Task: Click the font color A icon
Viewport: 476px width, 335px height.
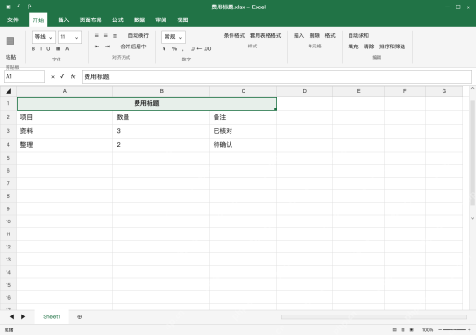Action: coord(67,48)
